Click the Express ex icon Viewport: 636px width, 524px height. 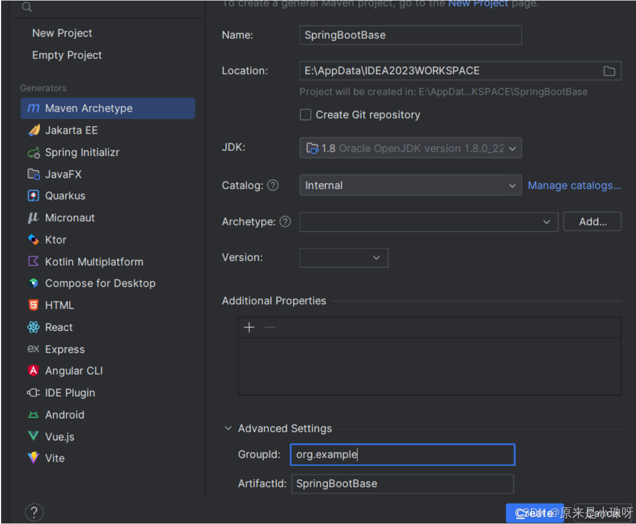point(33,349)
